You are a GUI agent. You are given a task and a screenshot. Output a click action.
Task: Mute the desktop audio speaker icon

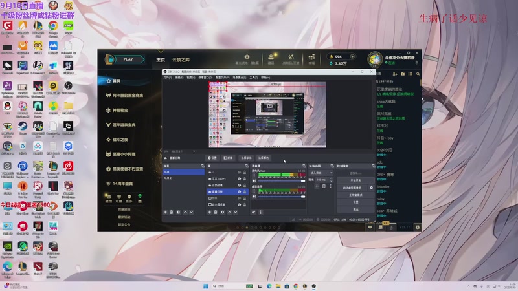click(x=254, y=197)
